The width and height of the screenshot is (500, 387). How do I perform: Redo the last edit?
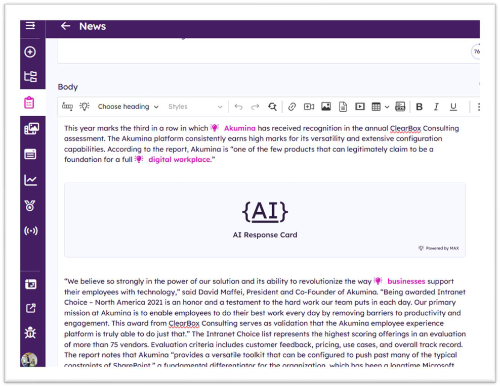point(255,107)
